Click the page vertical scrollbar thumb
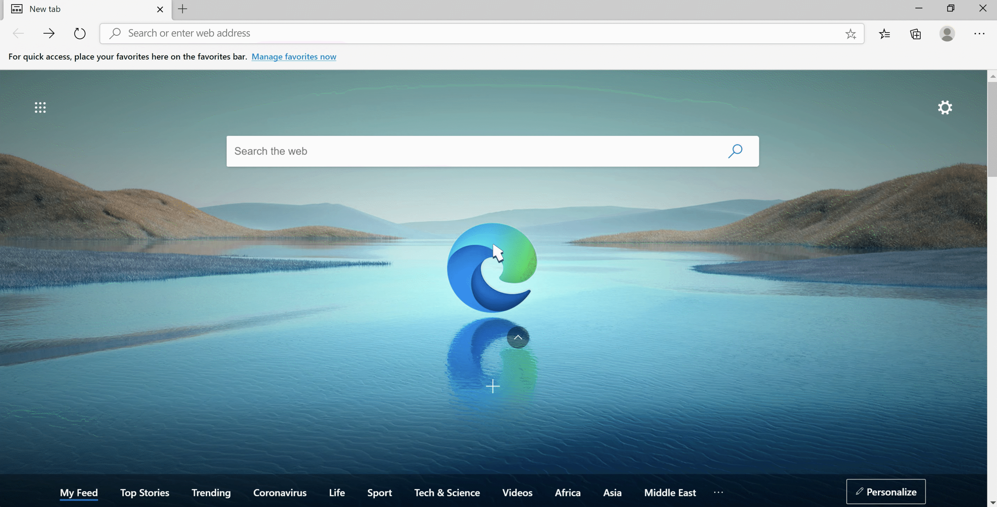997x507 pixels. tap(992, 129)
